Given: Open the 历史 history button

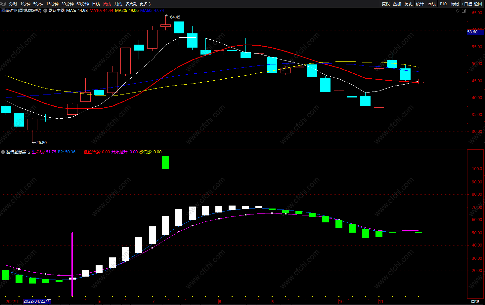Looking at the screenshot, I should [409, 4].
